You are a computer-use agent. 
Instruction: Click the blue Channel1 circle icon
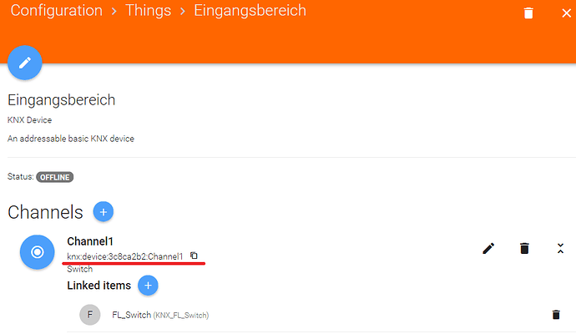37,252
